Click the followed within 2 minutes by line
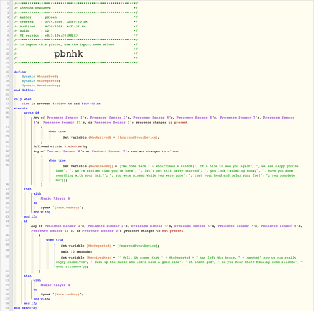The height and width of the screenshot is (311, 315). click(x=60, y=146)
